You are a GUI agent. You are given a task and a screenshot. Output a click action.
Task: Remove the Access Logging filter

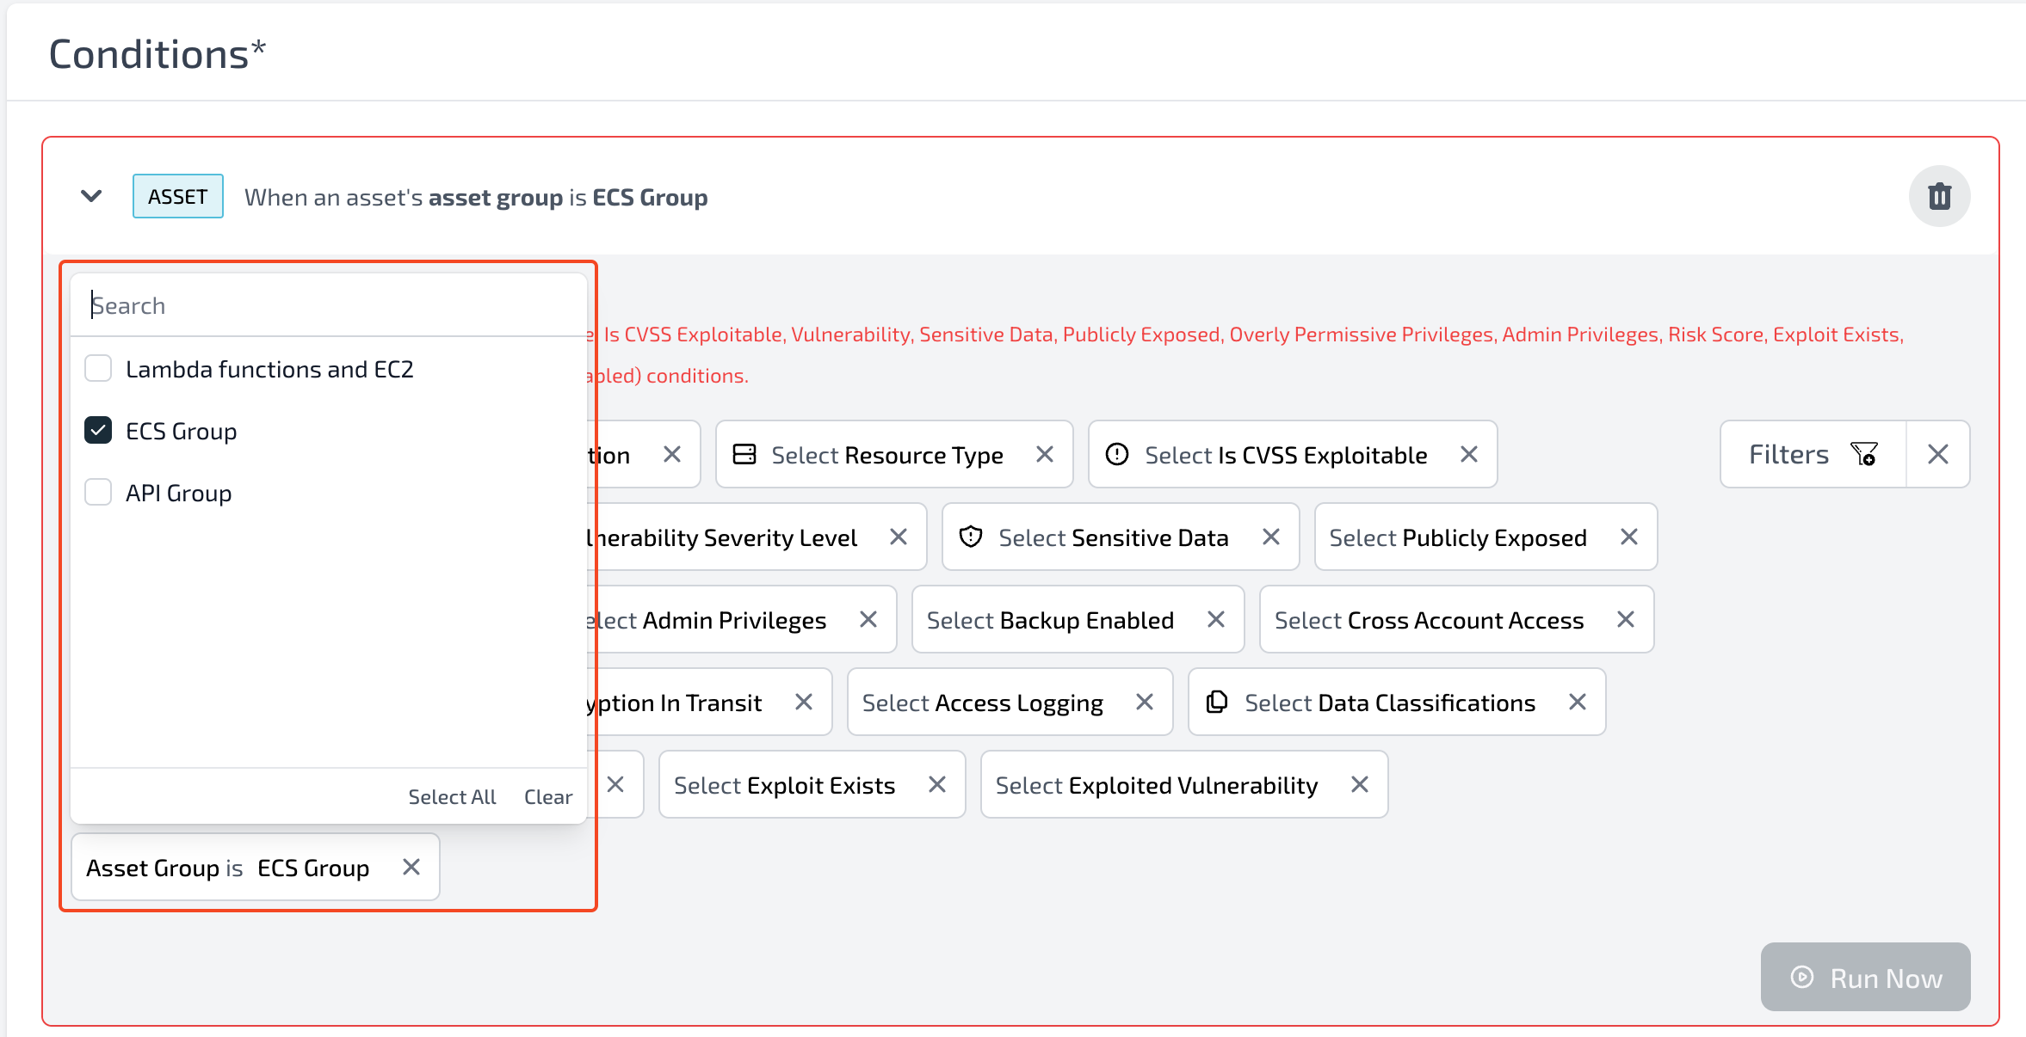[x=1145, y=702]
